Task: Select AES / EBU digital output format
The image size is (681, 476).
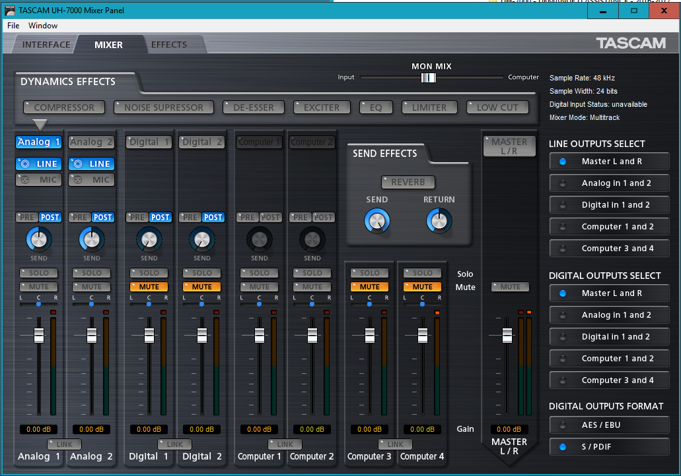Action: [609, 425]
